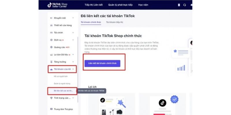
Task: Expand the Dịch vụ menu chevron
Action: click(x=73, y=40)
